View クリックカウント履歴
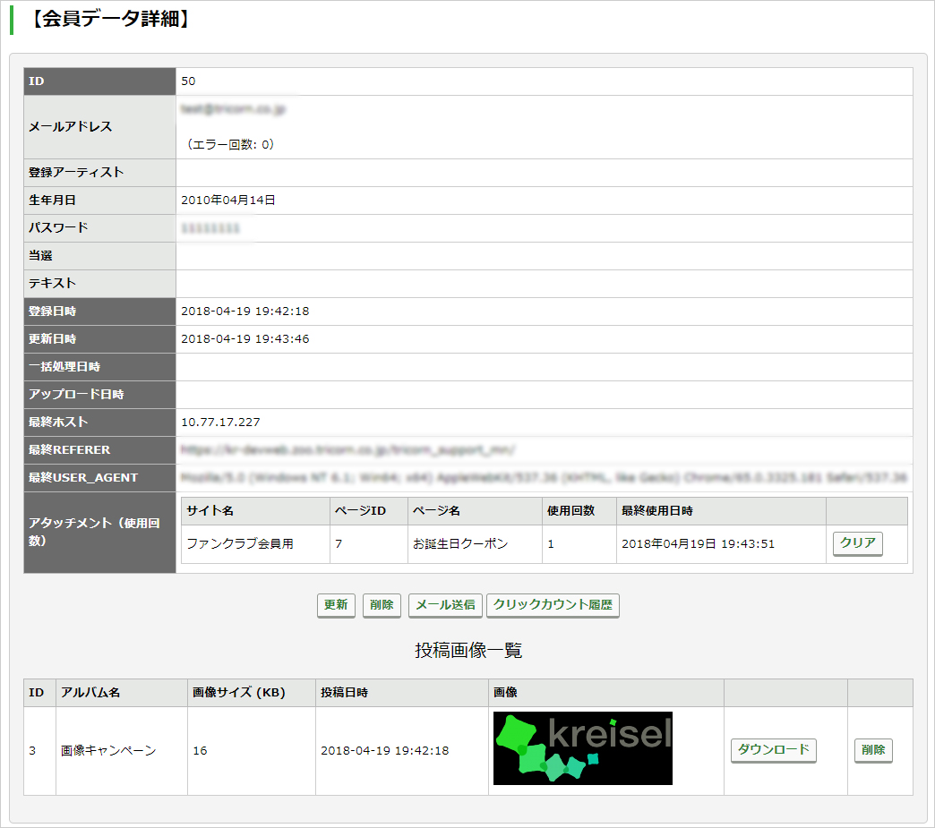The height and width of the screenshot is (828, 935). tap(553, 605)
